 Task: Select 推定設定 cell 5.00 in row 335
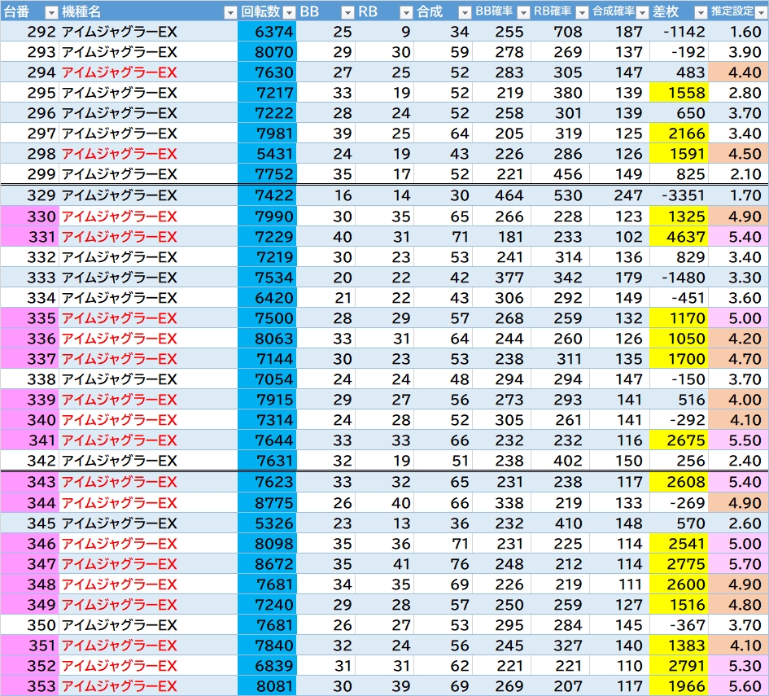click(739, 318)
